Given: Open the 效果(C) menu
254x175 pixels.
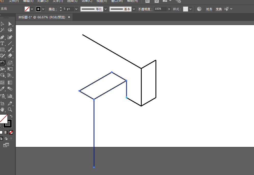Looking at the screenshot, I should coord(87,1).
